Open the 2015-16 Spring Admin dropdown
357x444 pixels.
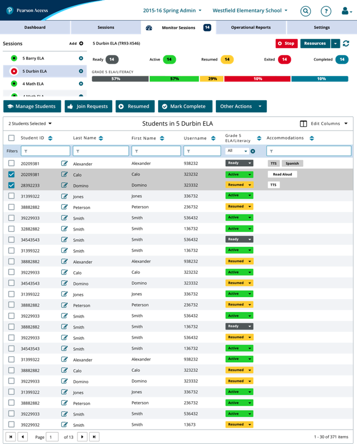pyautogui.click(x=172, y=11)
